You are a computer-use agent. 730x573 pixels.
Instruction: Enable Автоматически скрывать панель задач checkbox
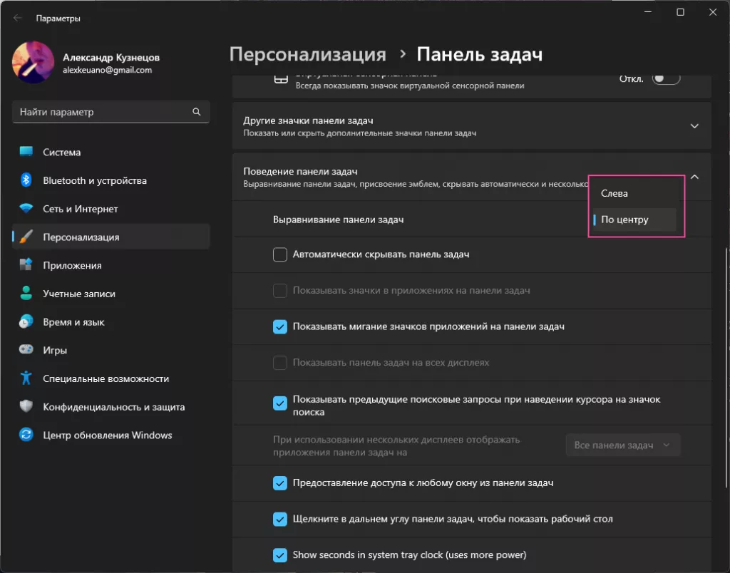280,254
